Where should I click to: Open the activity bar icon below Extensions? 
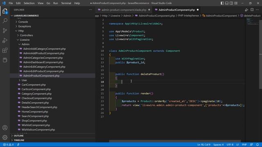click(5, 60)
